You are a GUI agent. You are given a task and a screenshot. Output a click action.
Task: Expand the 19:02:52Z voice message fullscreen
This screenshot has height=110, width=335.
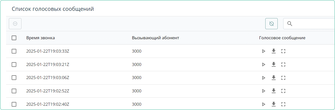[x=283, y=91]
